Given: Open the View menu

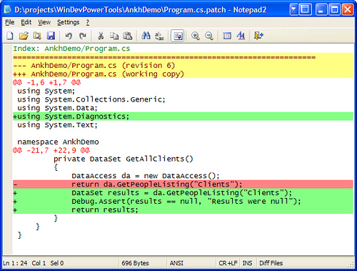Looking at the screenshot, I should 44,22.
